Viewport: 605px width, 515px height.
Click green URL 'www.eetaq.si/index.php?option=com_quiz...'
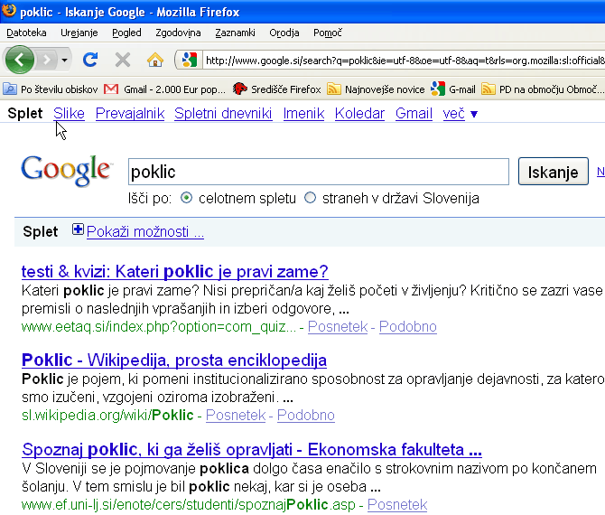pyautogui.click(x=159, y=326)
